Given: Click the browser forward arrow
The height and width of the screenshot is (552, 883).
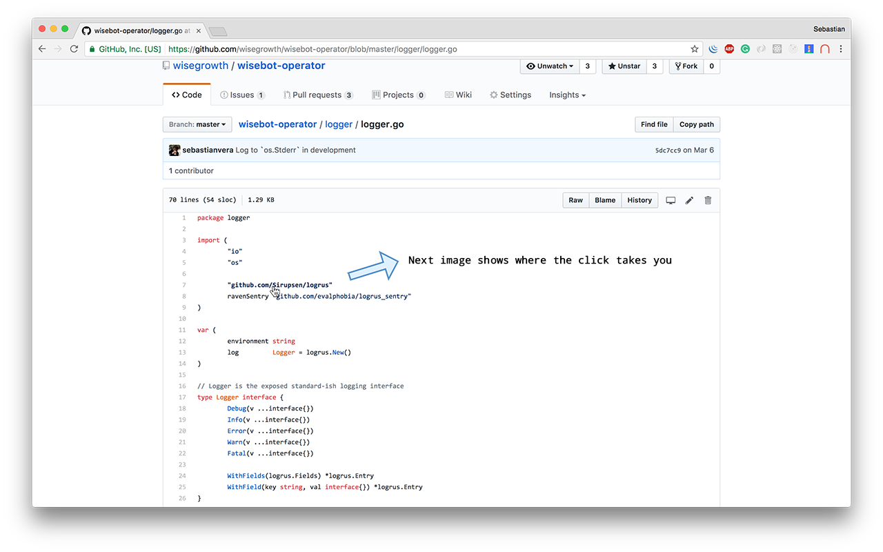Looking at the screenshot, I should 59,49.
